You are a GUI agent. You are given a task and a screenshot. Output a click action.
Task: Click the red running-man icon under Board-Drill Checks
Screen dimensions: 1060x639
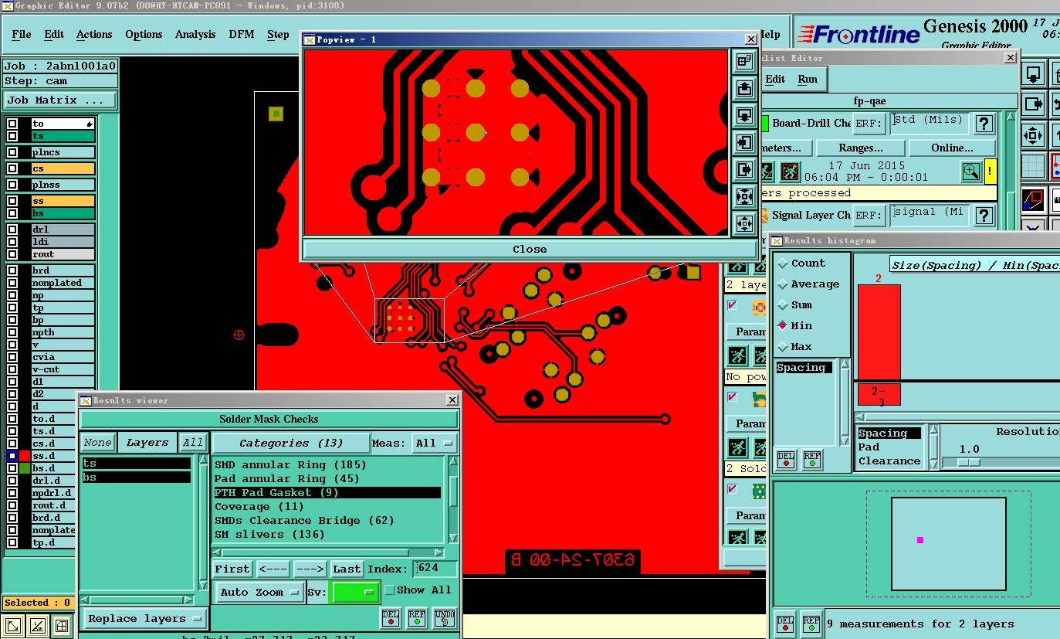click(x=789, y=171)
